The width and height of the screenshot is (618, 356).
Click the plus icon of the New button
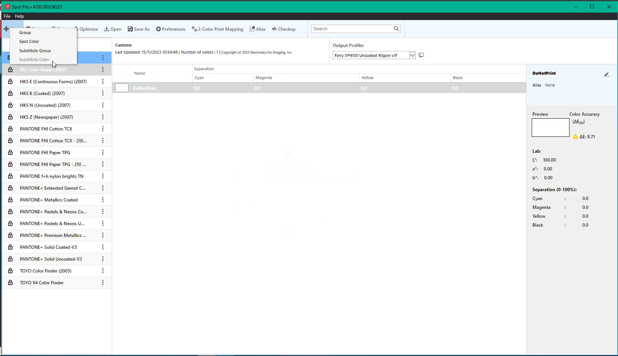[x=6, y=29]
